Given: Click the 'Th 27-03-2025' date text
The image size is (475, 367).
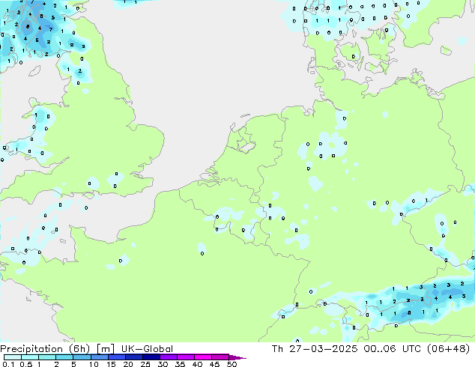Looking at the screenshot, I should tap(315, 349).
